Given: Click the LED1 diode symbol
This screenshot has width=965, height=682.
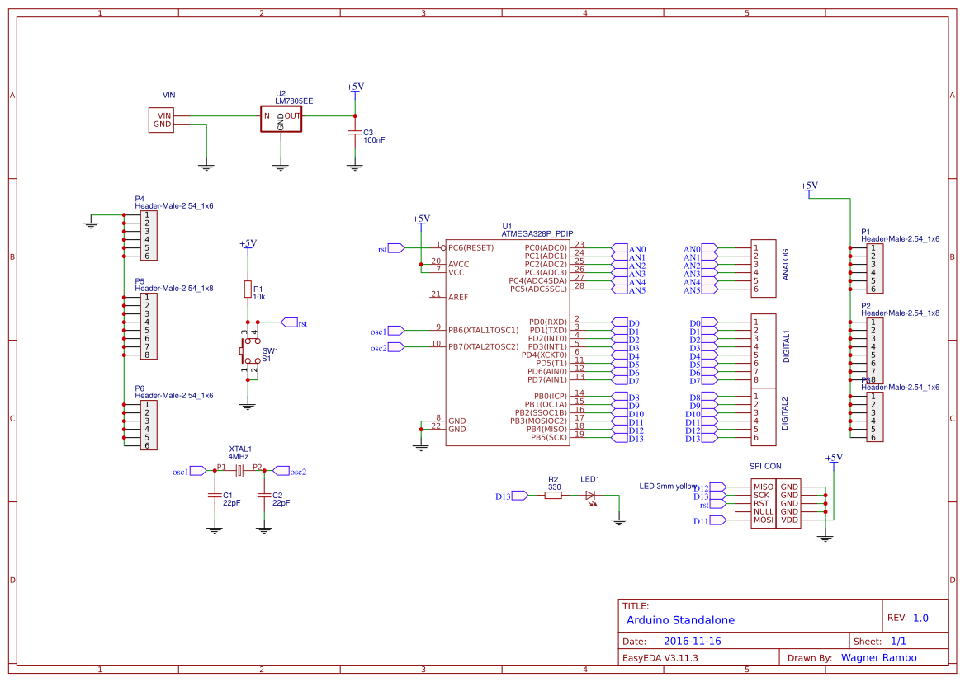Looking at the screenshot, I should [591, 496].
